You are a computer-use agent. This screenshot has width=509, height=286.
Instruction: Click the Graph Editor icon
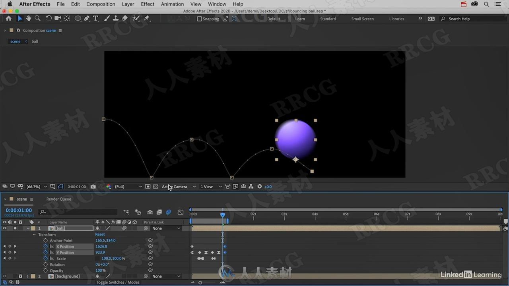[x=181, y=212]
